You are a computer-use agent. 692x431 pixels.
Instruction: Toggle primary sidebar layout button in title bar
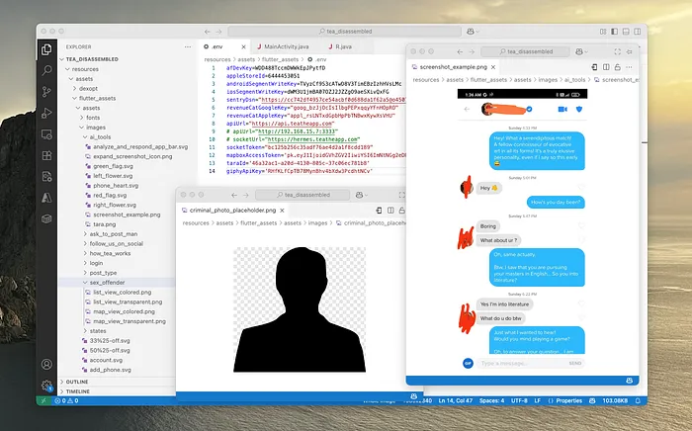[x=614, y=32]
